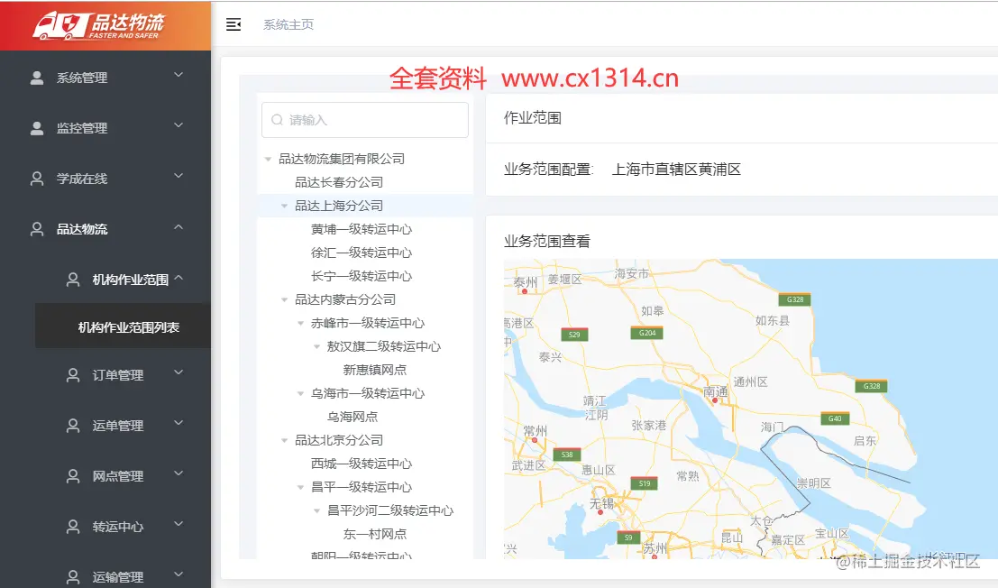Click the S29 road marker on map
998x588 pixels.
coord(574,335)
